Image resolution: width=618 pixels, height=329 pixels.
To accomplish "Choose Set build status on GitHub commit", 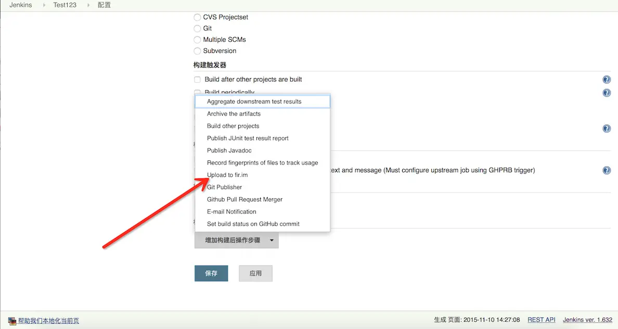I will tap(263, 224).
